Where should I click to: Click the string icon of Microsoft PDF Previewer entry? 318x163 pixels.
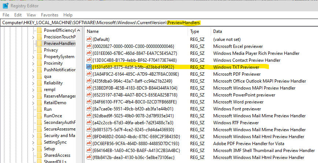(89, 74)
